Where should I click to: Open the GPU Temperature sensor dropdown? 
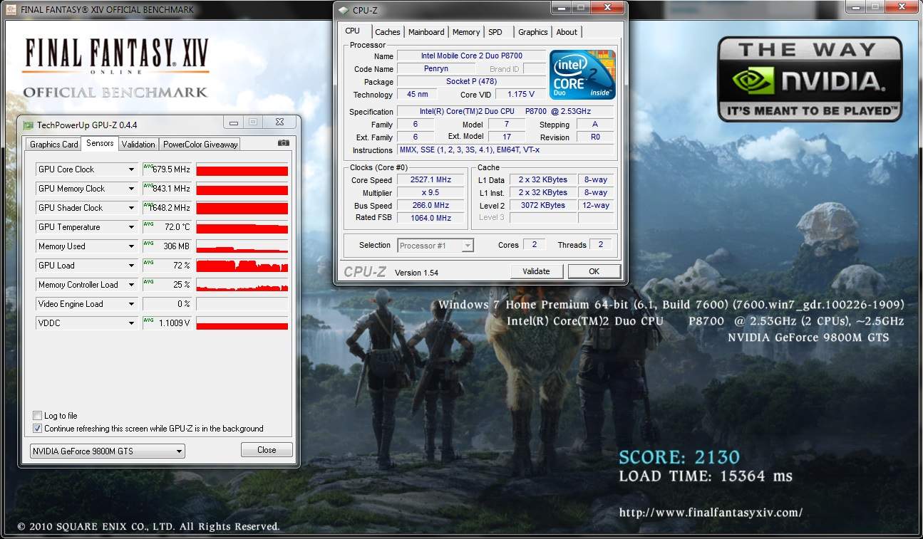131,227
